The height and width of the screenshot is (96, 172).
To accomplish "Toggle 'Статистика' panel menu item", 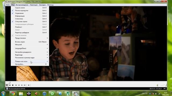I will coord(30,19).
